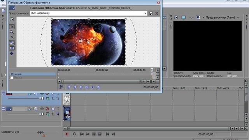Toggle Preview on External Monitor icon
The height and width of the screenshot is (140, 249).
click(183, 17)
